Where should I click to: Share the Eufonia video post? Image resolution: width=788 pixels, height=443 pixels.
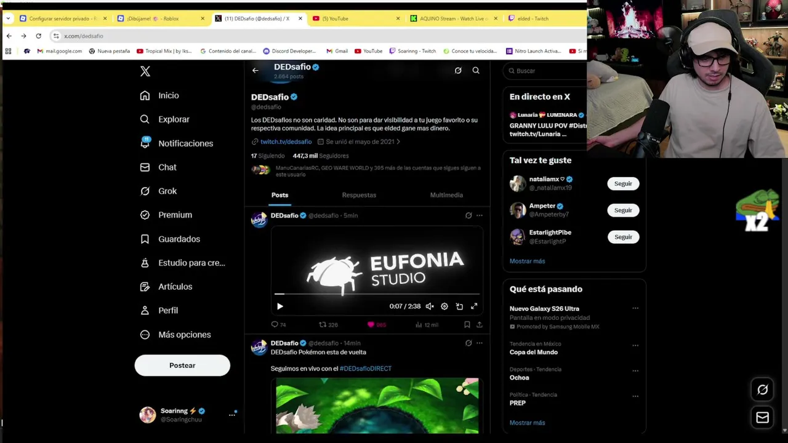coord(479,324)
